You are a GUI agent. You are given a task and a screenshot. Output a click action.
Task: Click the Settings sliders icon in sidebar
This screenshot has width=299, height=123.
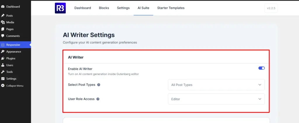[x=3, y=79]
